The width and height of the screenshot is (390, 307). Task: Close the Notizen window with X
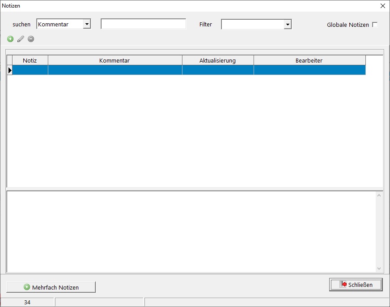[382, 6]
